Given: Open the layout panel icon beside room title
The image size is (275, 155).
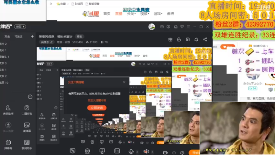Looking at the screenshot, I should pos(188,40).
